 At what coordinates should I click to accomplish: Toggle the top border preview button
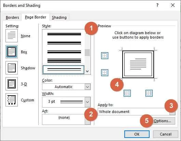click(x=105, y=56)
